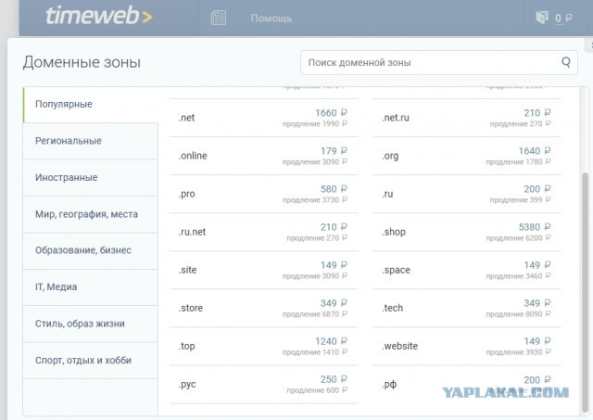
Task: Click продление 399 ₽ under .ru
Action: pos(521,200)
